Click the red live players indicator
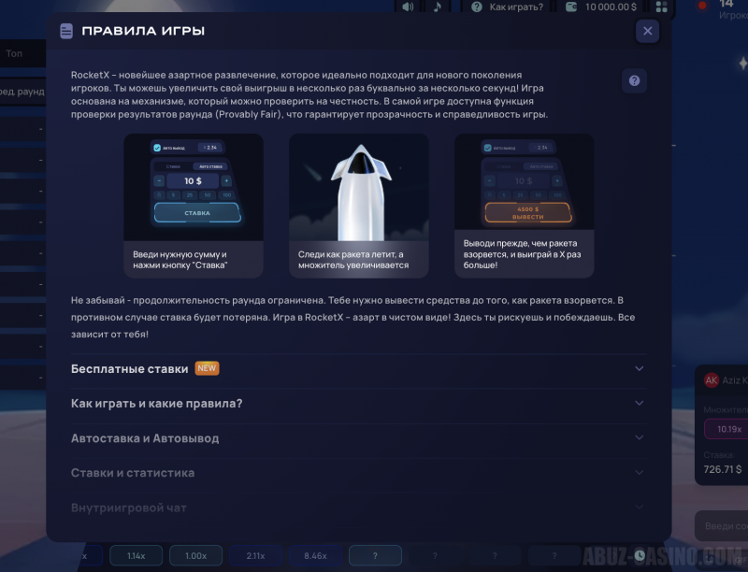The height and width of the screenshot is (572, 748). (x=702, y=6)
